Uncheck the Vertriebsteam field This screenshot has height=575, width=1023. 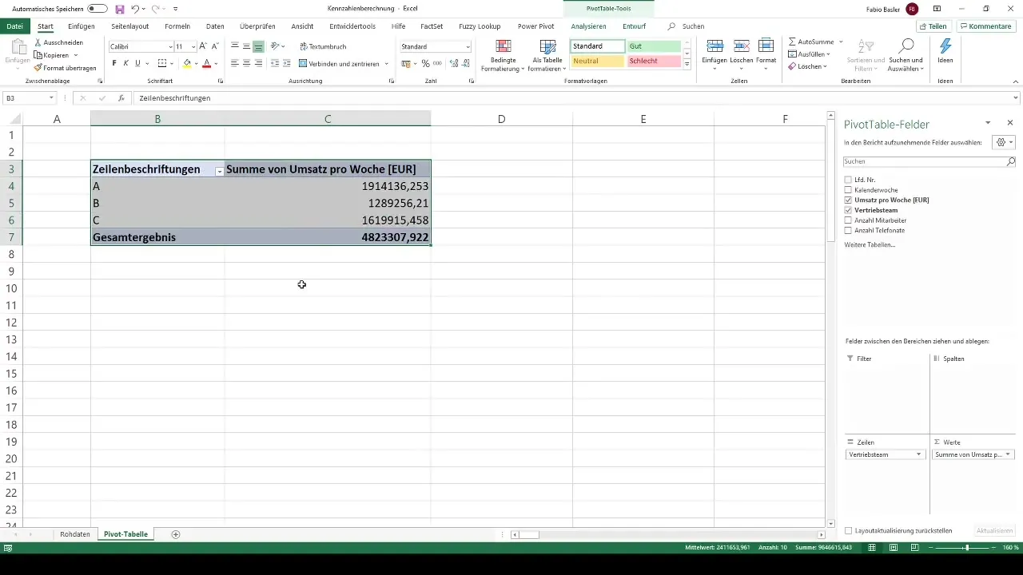pyautogui.click(x=848, y=210)
